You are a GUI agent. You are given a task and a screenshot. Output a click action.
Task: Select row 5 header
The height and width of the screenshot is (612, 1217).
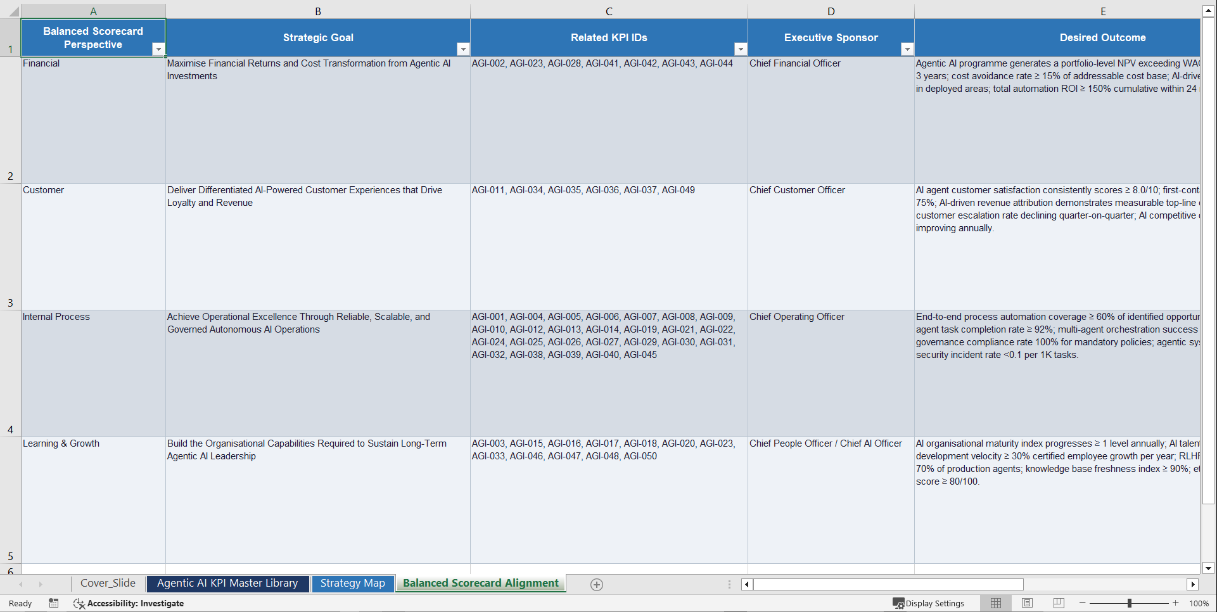click(10, 500)
